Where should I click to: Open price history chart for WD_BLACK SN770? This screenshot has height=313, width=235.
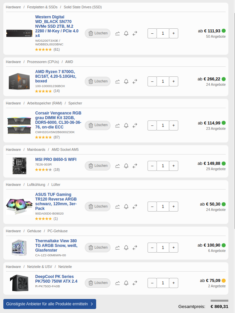pos(117,33)
